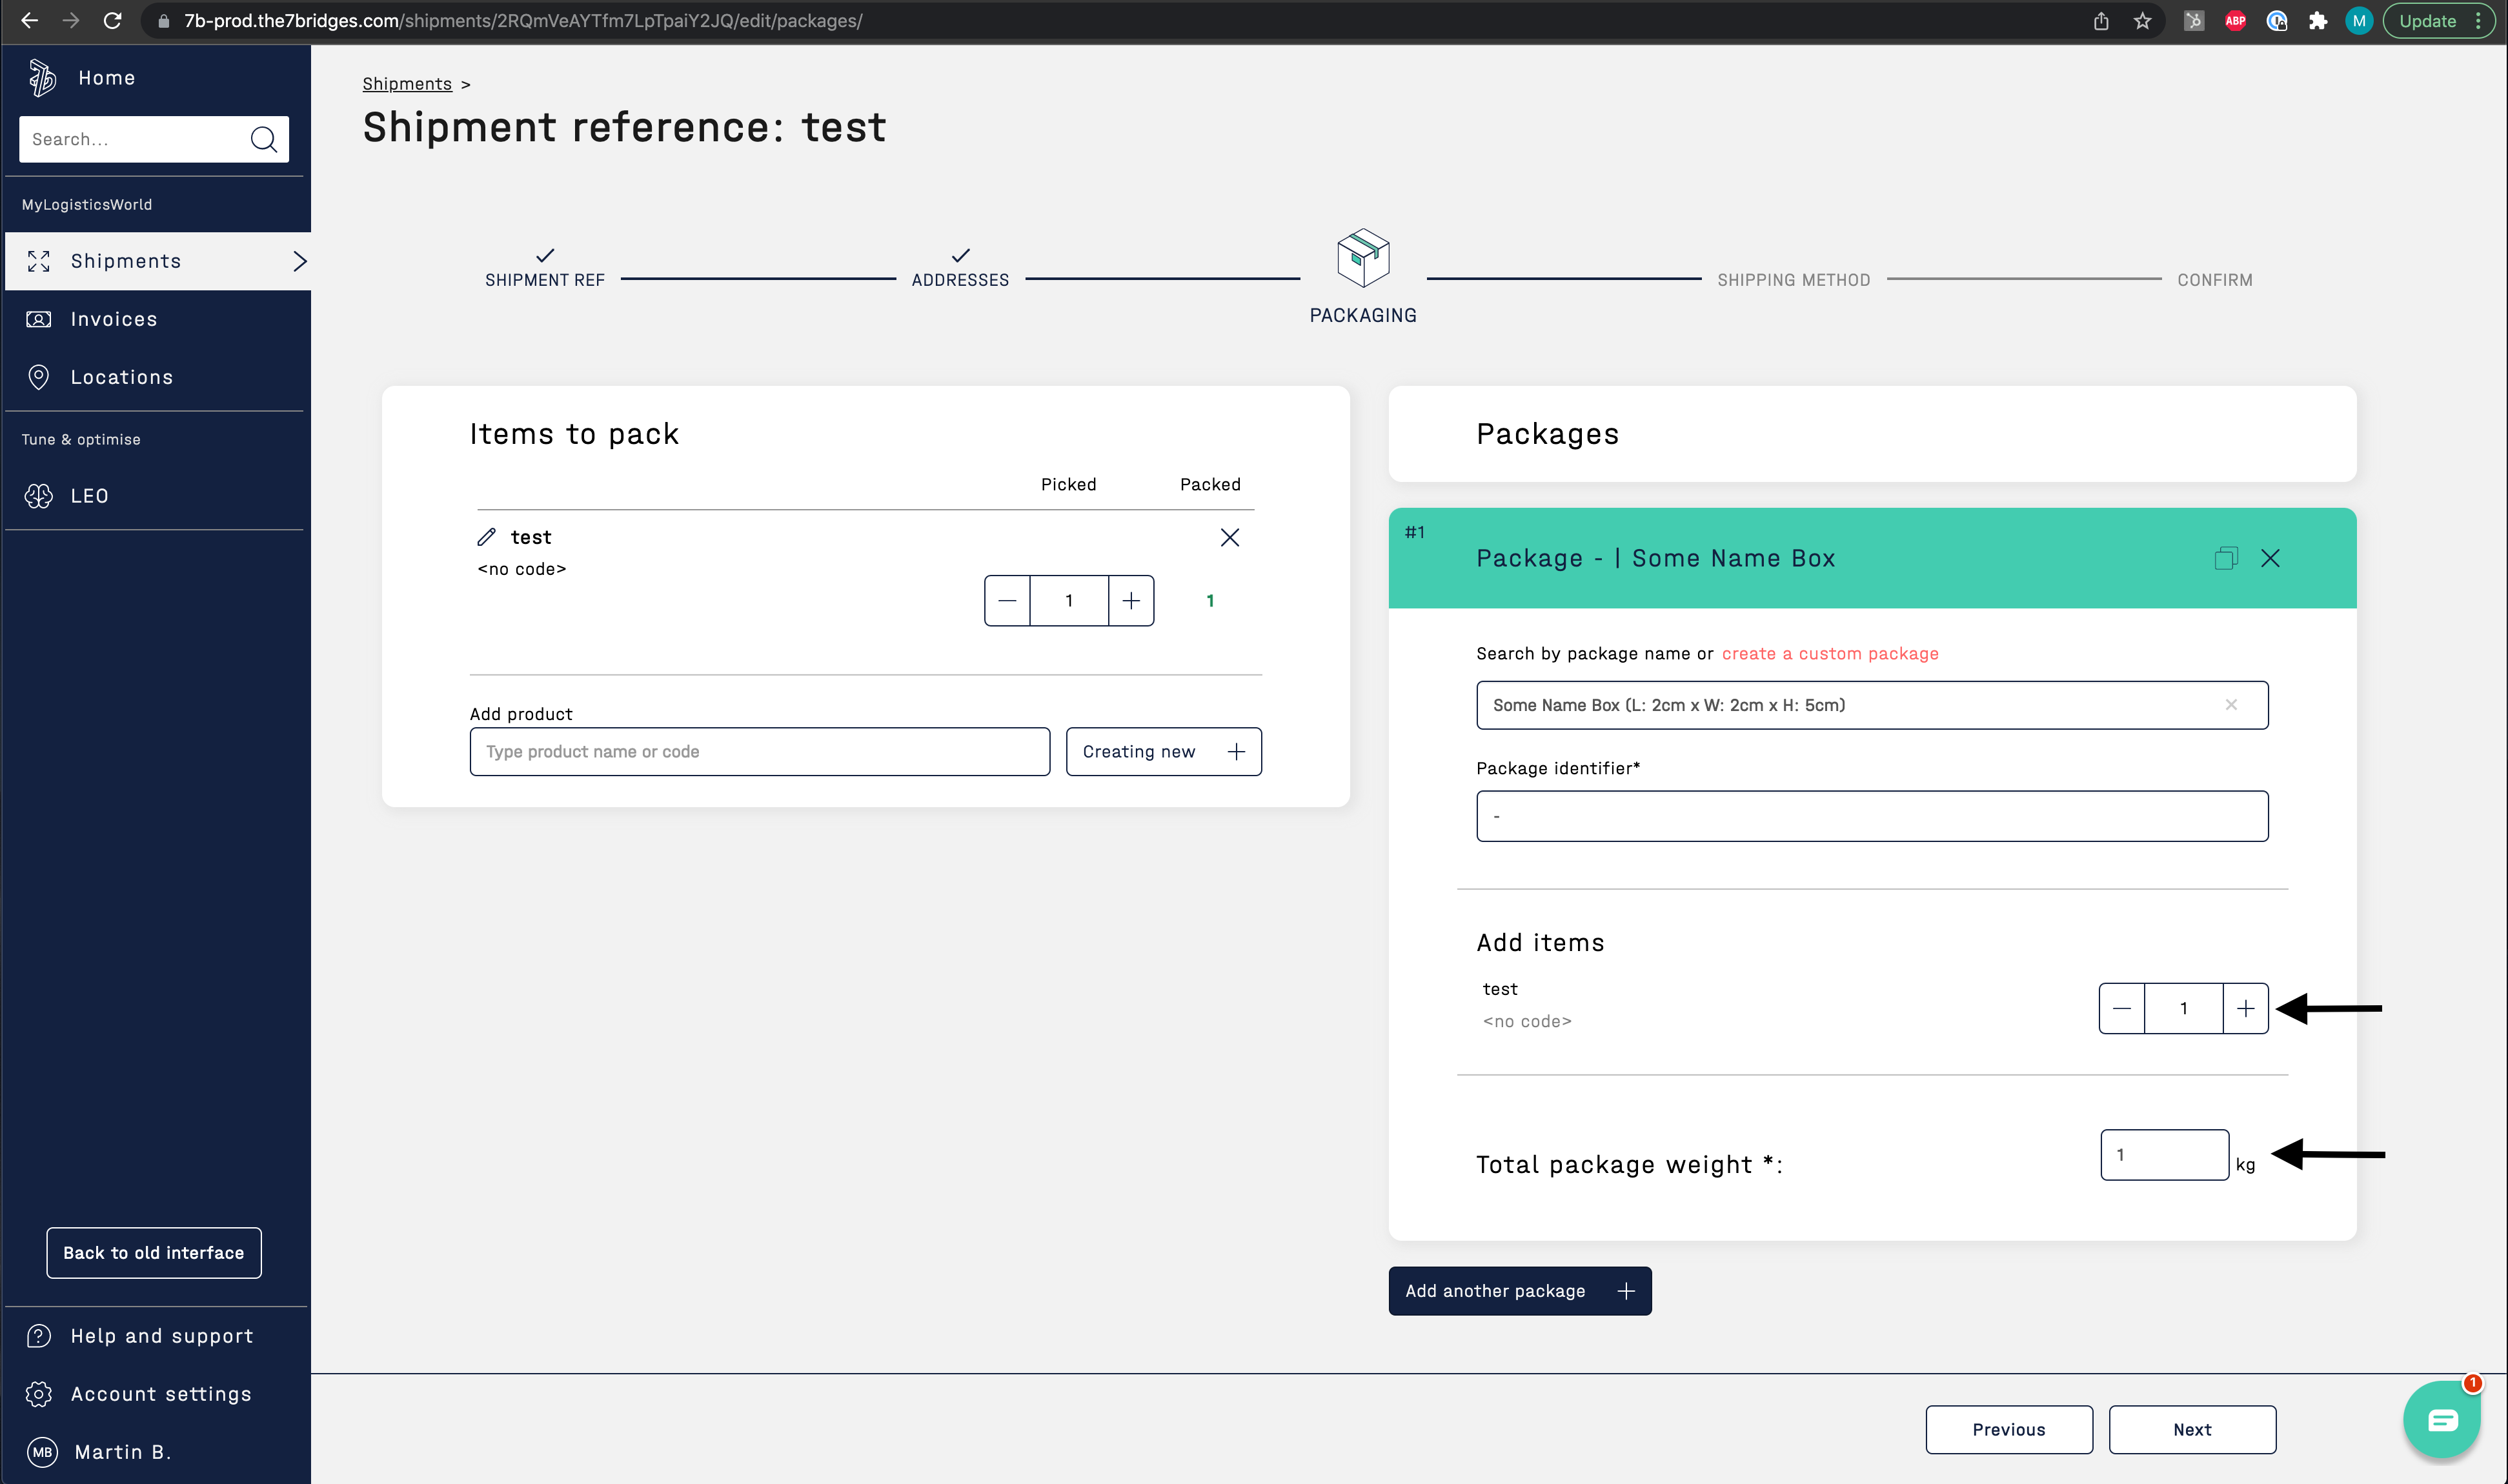
Task: Open Locations from the sidebar
Action: pos(121,377)
